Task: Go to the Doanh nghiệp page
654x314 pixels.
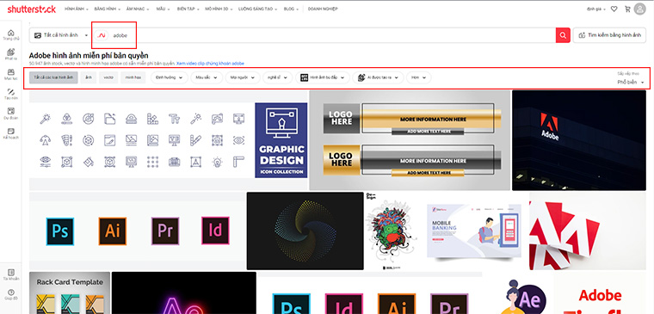Action: tap(323, 9)
